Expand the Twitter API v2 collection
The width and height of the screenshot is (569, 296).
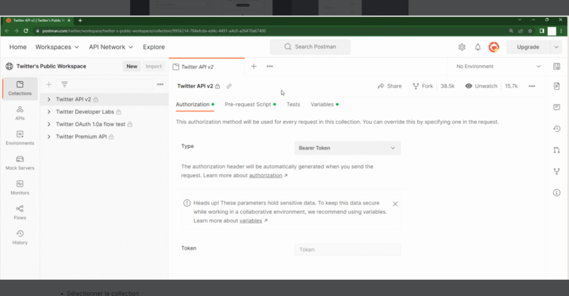click(x=49, y=99)
